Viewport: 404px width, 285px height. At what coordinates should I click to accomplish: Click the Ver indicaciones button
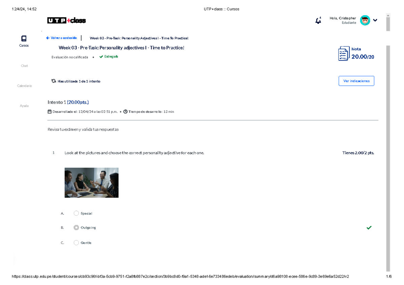[x=356, y=81]
